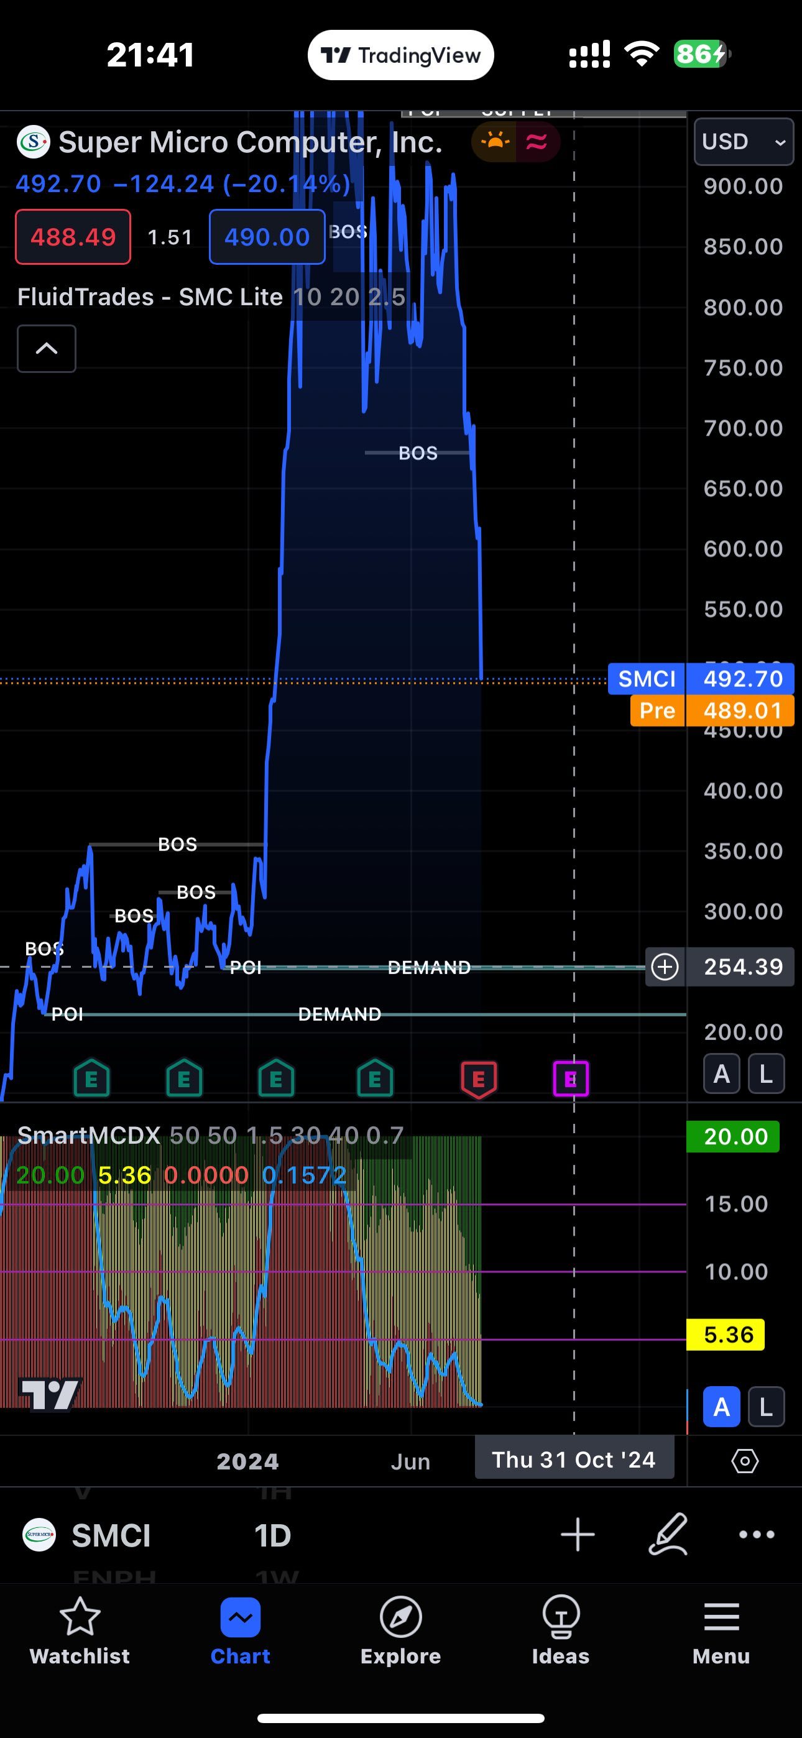Image resolution: width=802 pixels, height=1738 pixels.
Task: Tap the 21:41 clock in status bar
Action: [x=150, y=55]
